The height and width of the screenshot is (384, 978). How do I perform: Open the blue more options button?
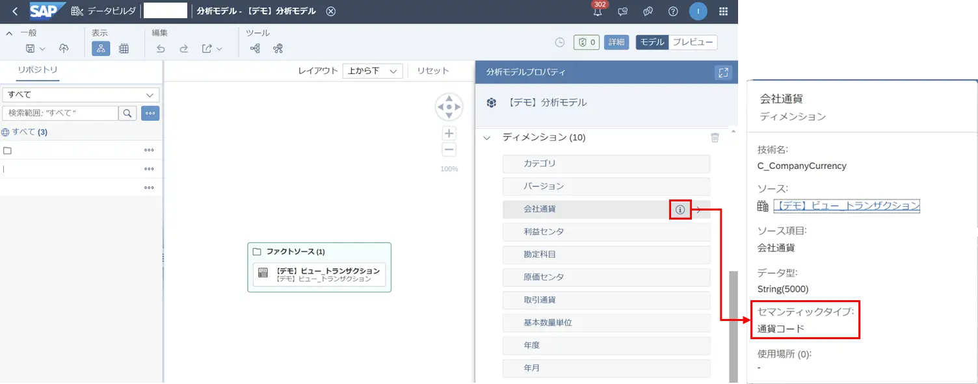coord(150,114)
